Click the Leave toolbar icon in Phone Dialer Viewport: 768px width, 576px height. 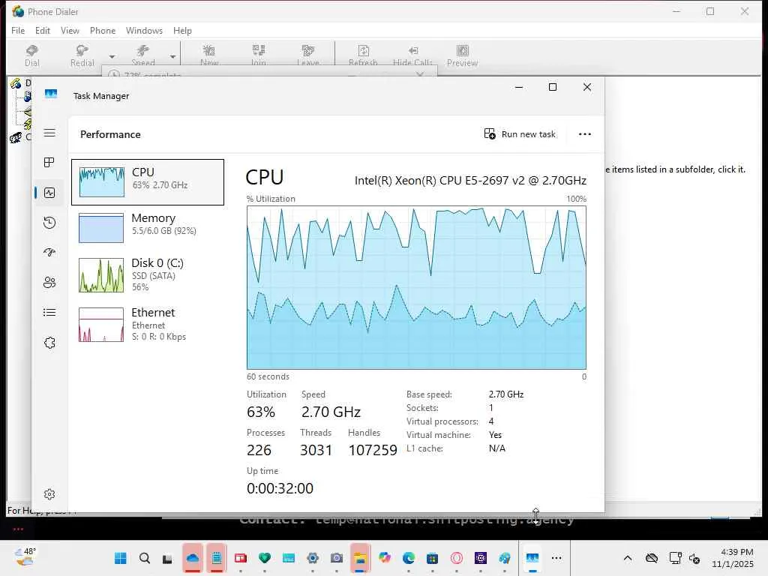pyautogui.click(x=308, y=55)
